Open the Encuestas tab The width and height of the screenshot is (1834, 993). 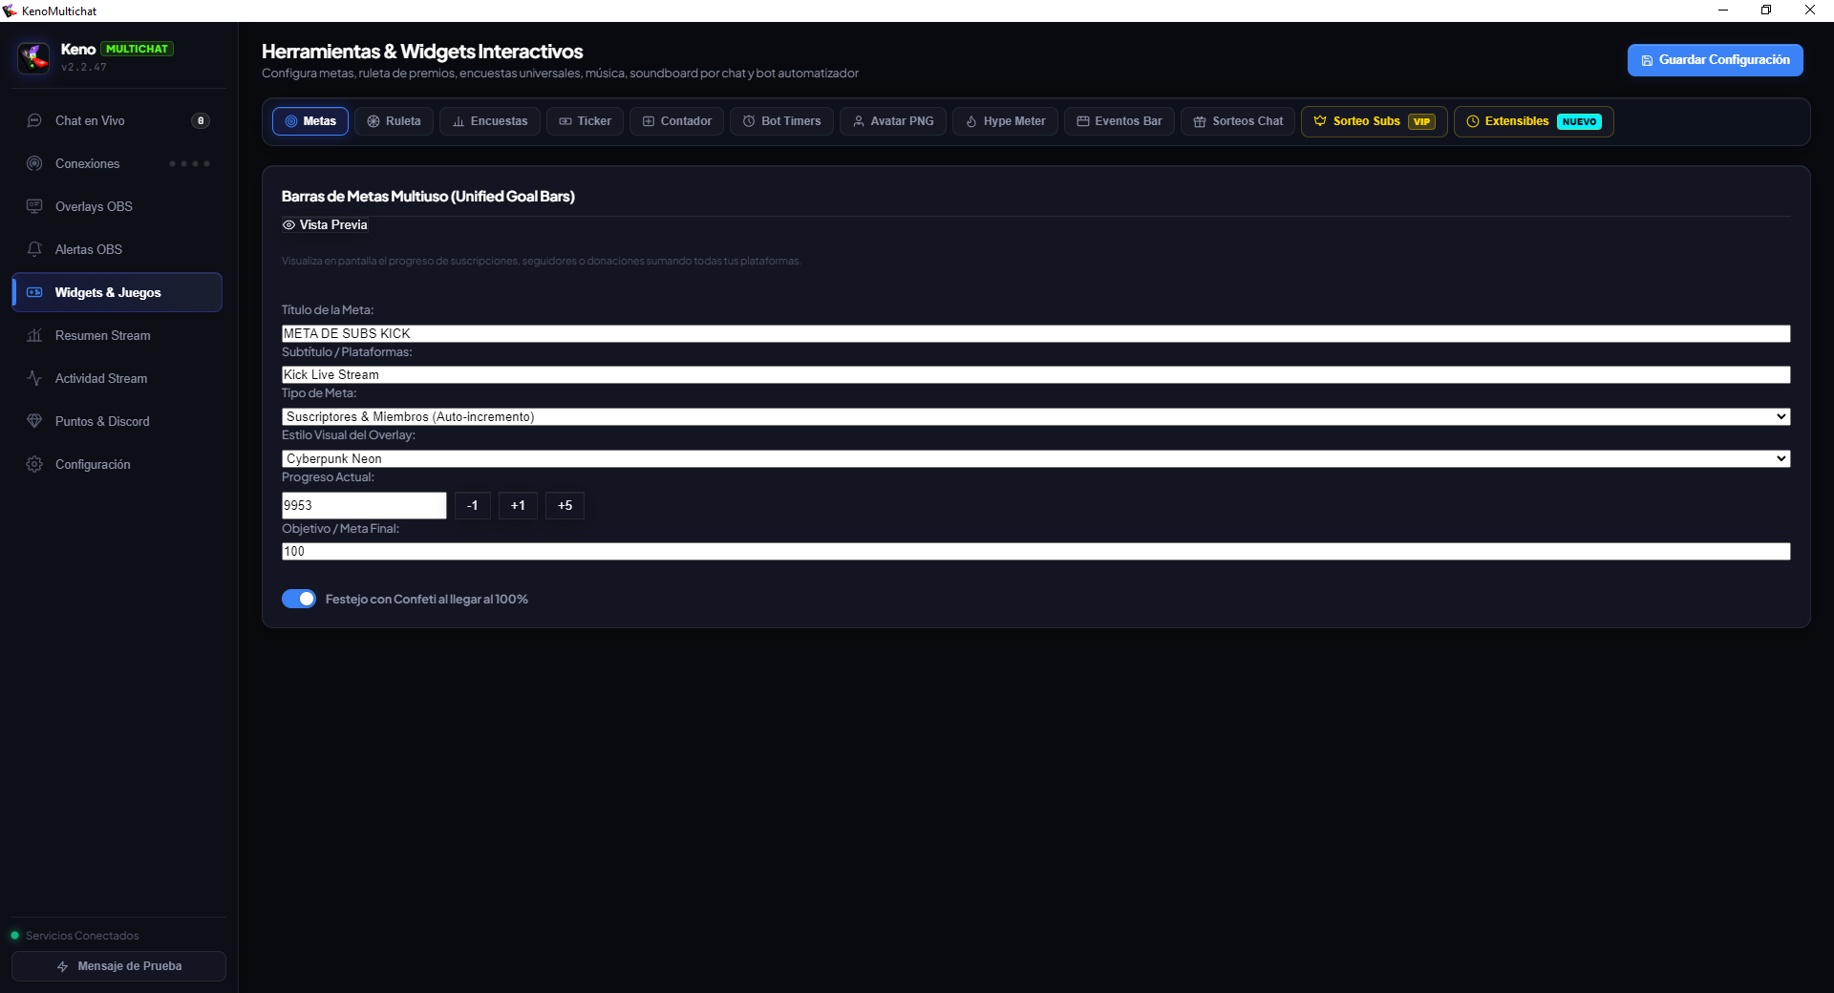pos(490,121)
